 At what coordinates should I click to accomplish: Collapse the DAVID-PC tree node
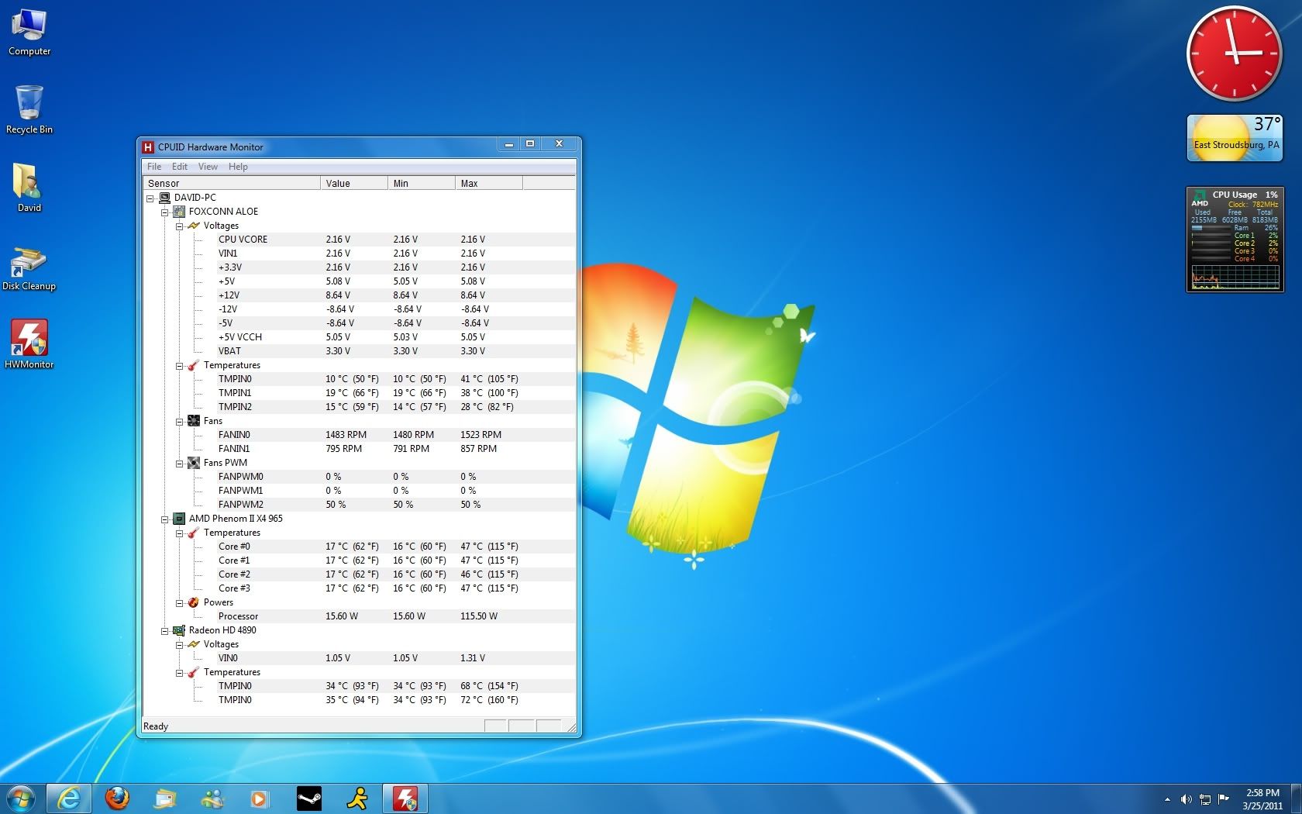coord(150,198)
